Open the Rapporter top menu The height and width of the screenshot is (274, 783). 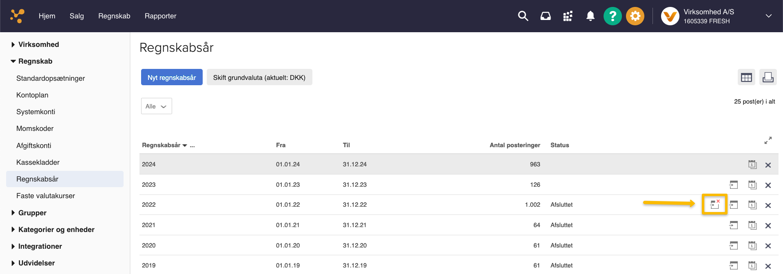(x=160, y=16)
